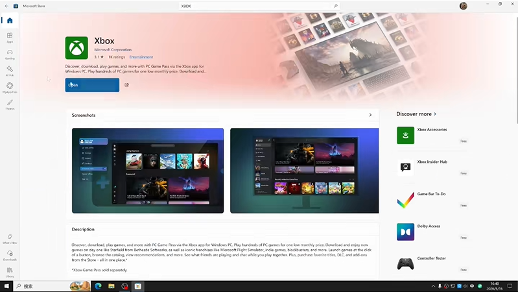Screen dimensions: 518x292
Task: Open File Explorer from the taskbar
Action: (x=112, y=286)
